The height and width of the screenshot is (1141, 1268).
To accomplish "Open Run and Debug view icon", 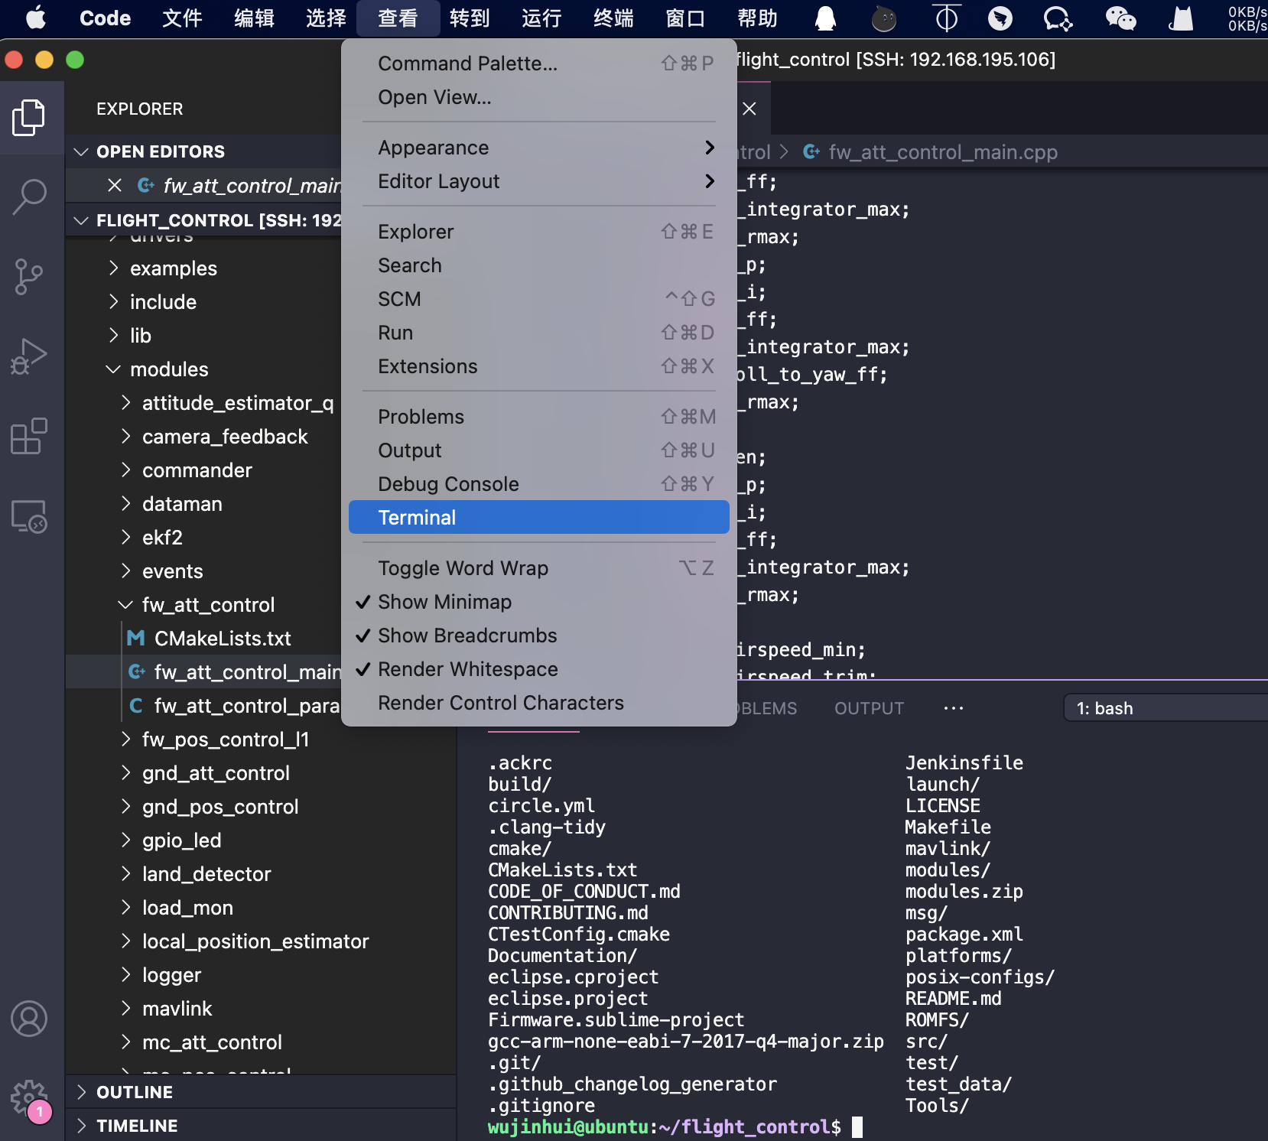I will 29,356.
